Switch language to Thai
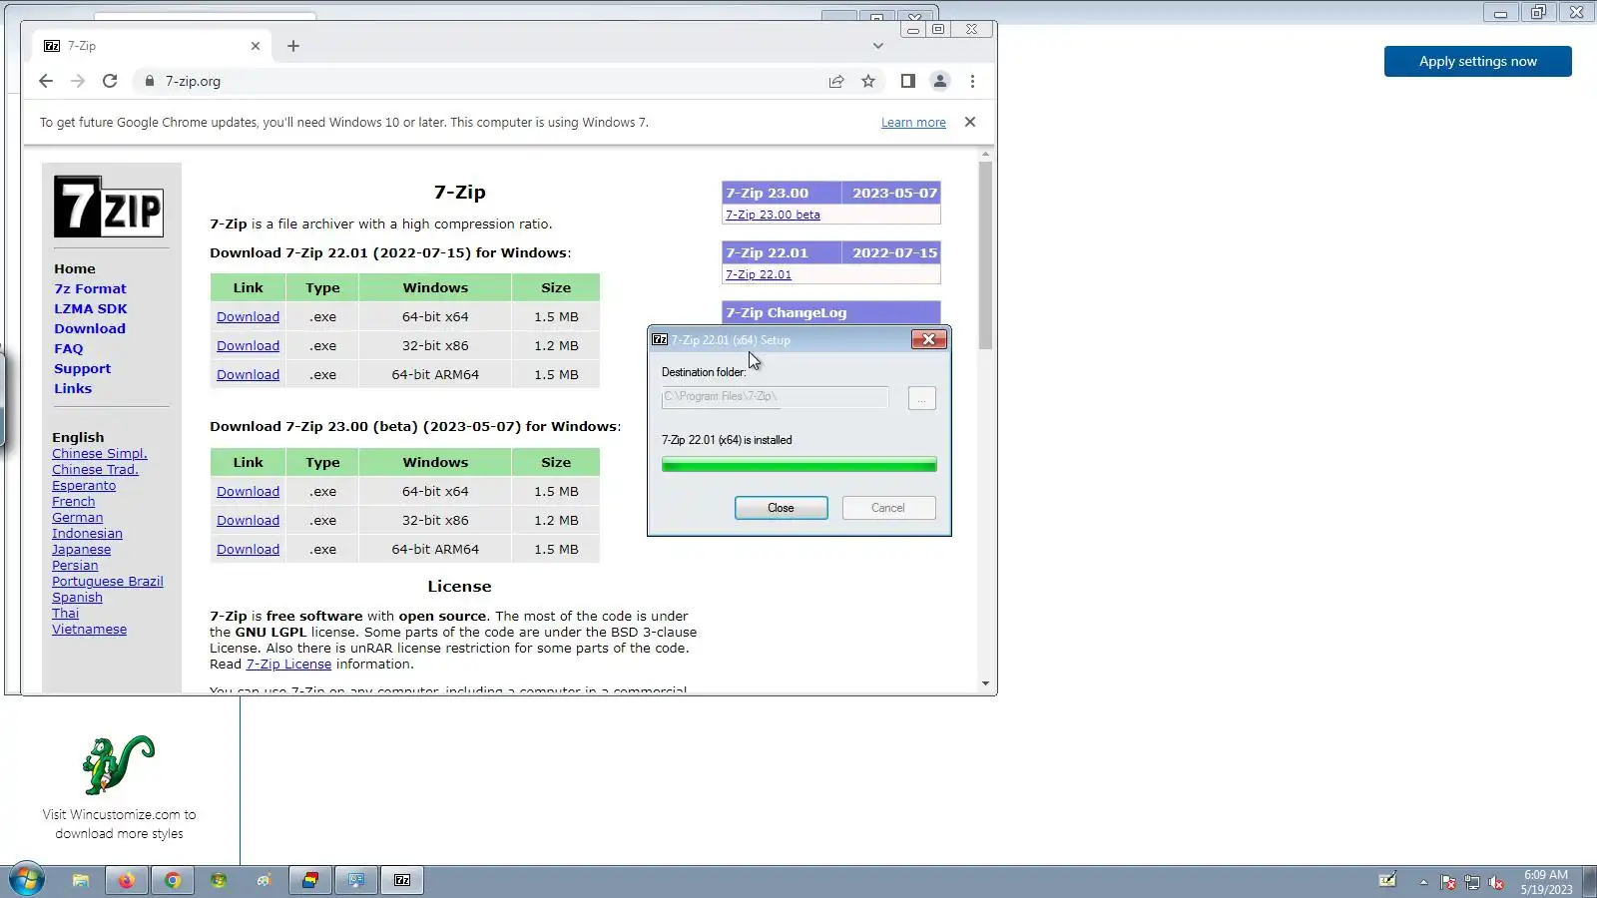 66,613
